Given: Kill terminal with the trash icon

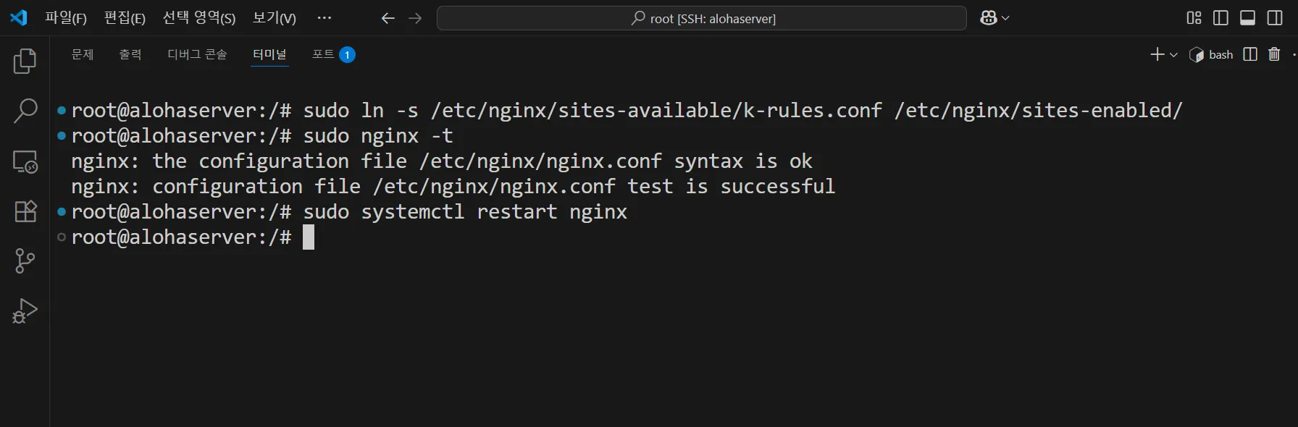Looking at the screenshot, I should point(1274,54).
